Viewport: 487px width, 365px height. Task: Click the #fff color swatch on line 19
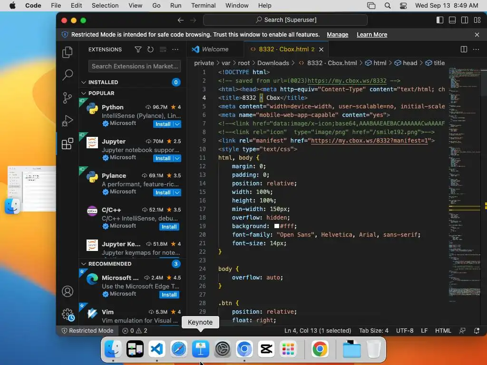(276, 226)
